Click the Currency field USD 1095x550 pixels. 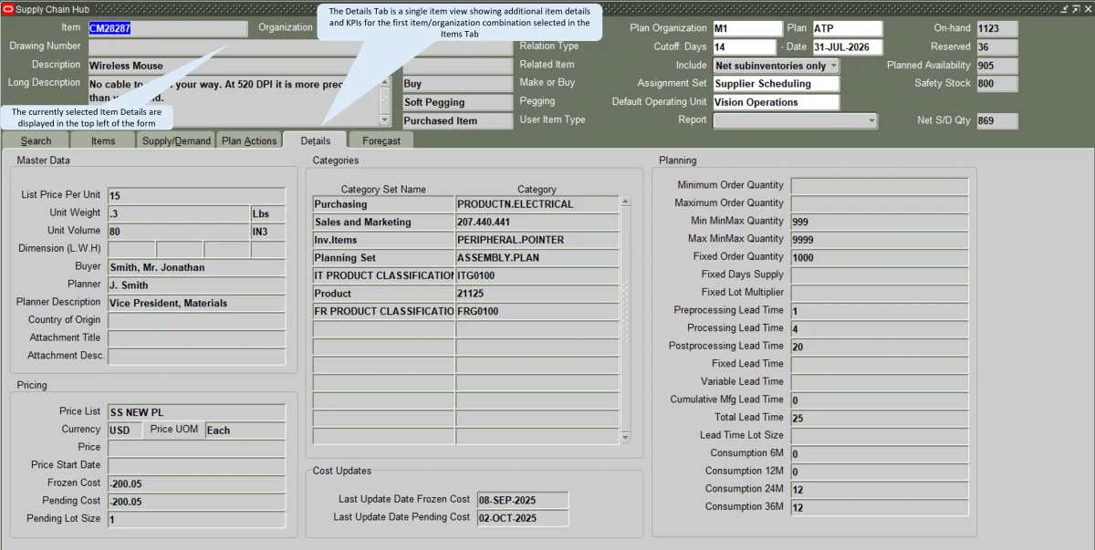pyautogui.click(x=125, y=431)
